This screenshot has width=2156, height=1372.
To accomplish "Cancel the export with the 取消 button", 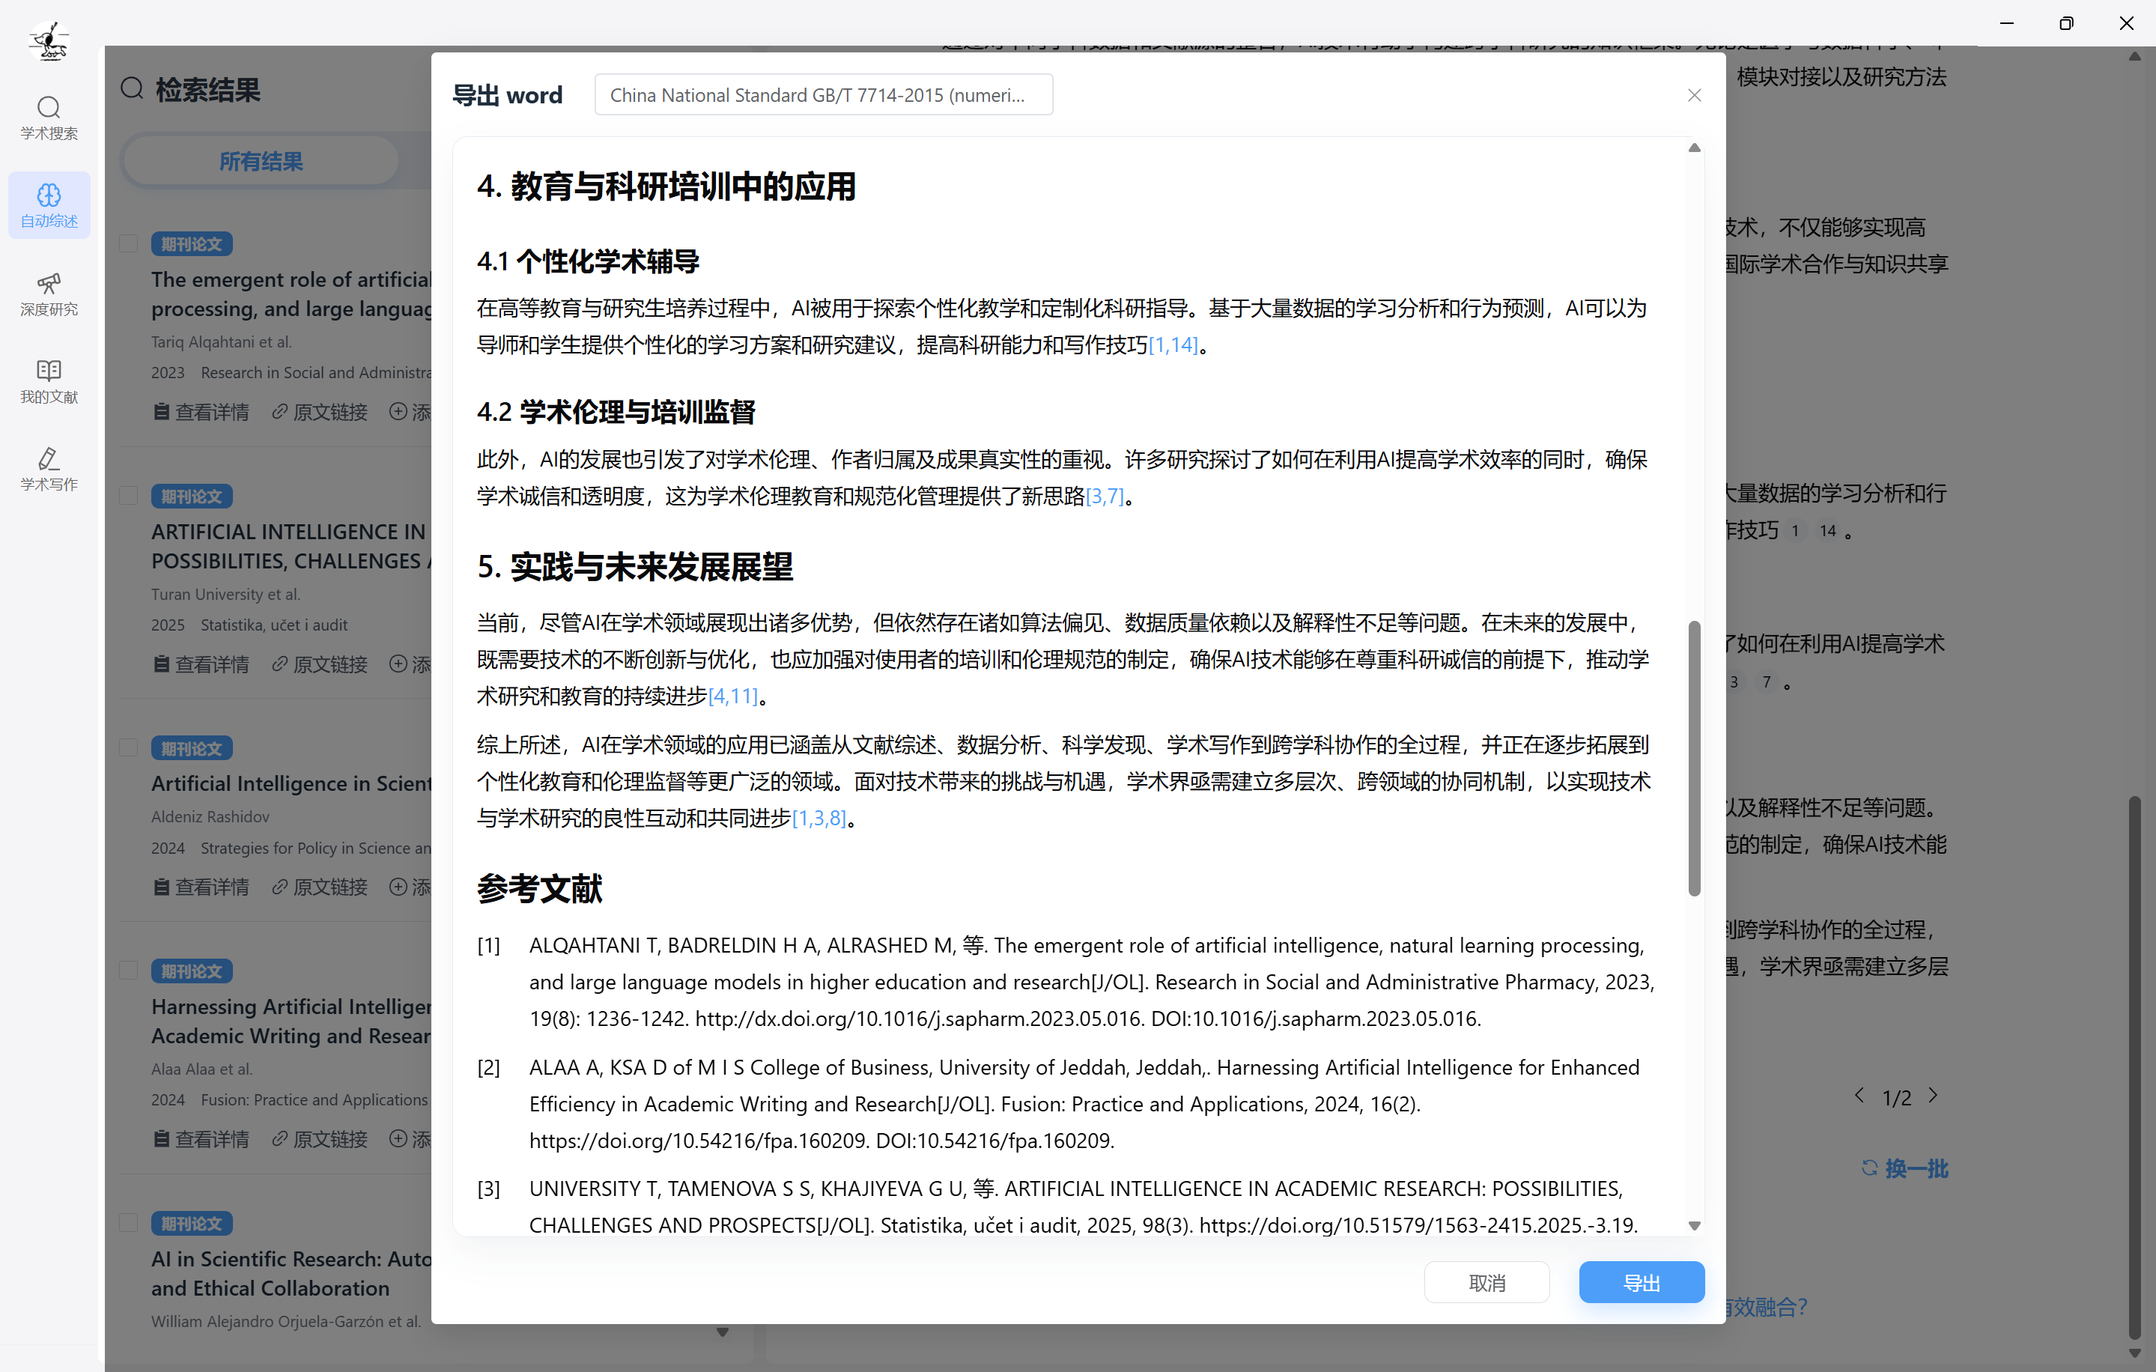I will 1487,1282.
